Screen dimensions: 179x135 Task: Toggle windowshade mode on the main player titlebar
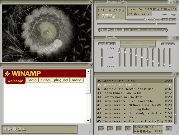pyautogui.click(x=174, y=2)
